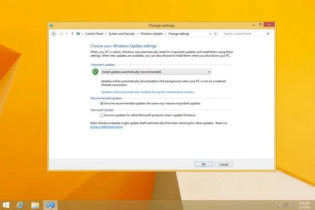Viewport: 315px width, 210px height.
Task: Click 'Choose your Windows Update settings' heading
Action: click(124, 46)
